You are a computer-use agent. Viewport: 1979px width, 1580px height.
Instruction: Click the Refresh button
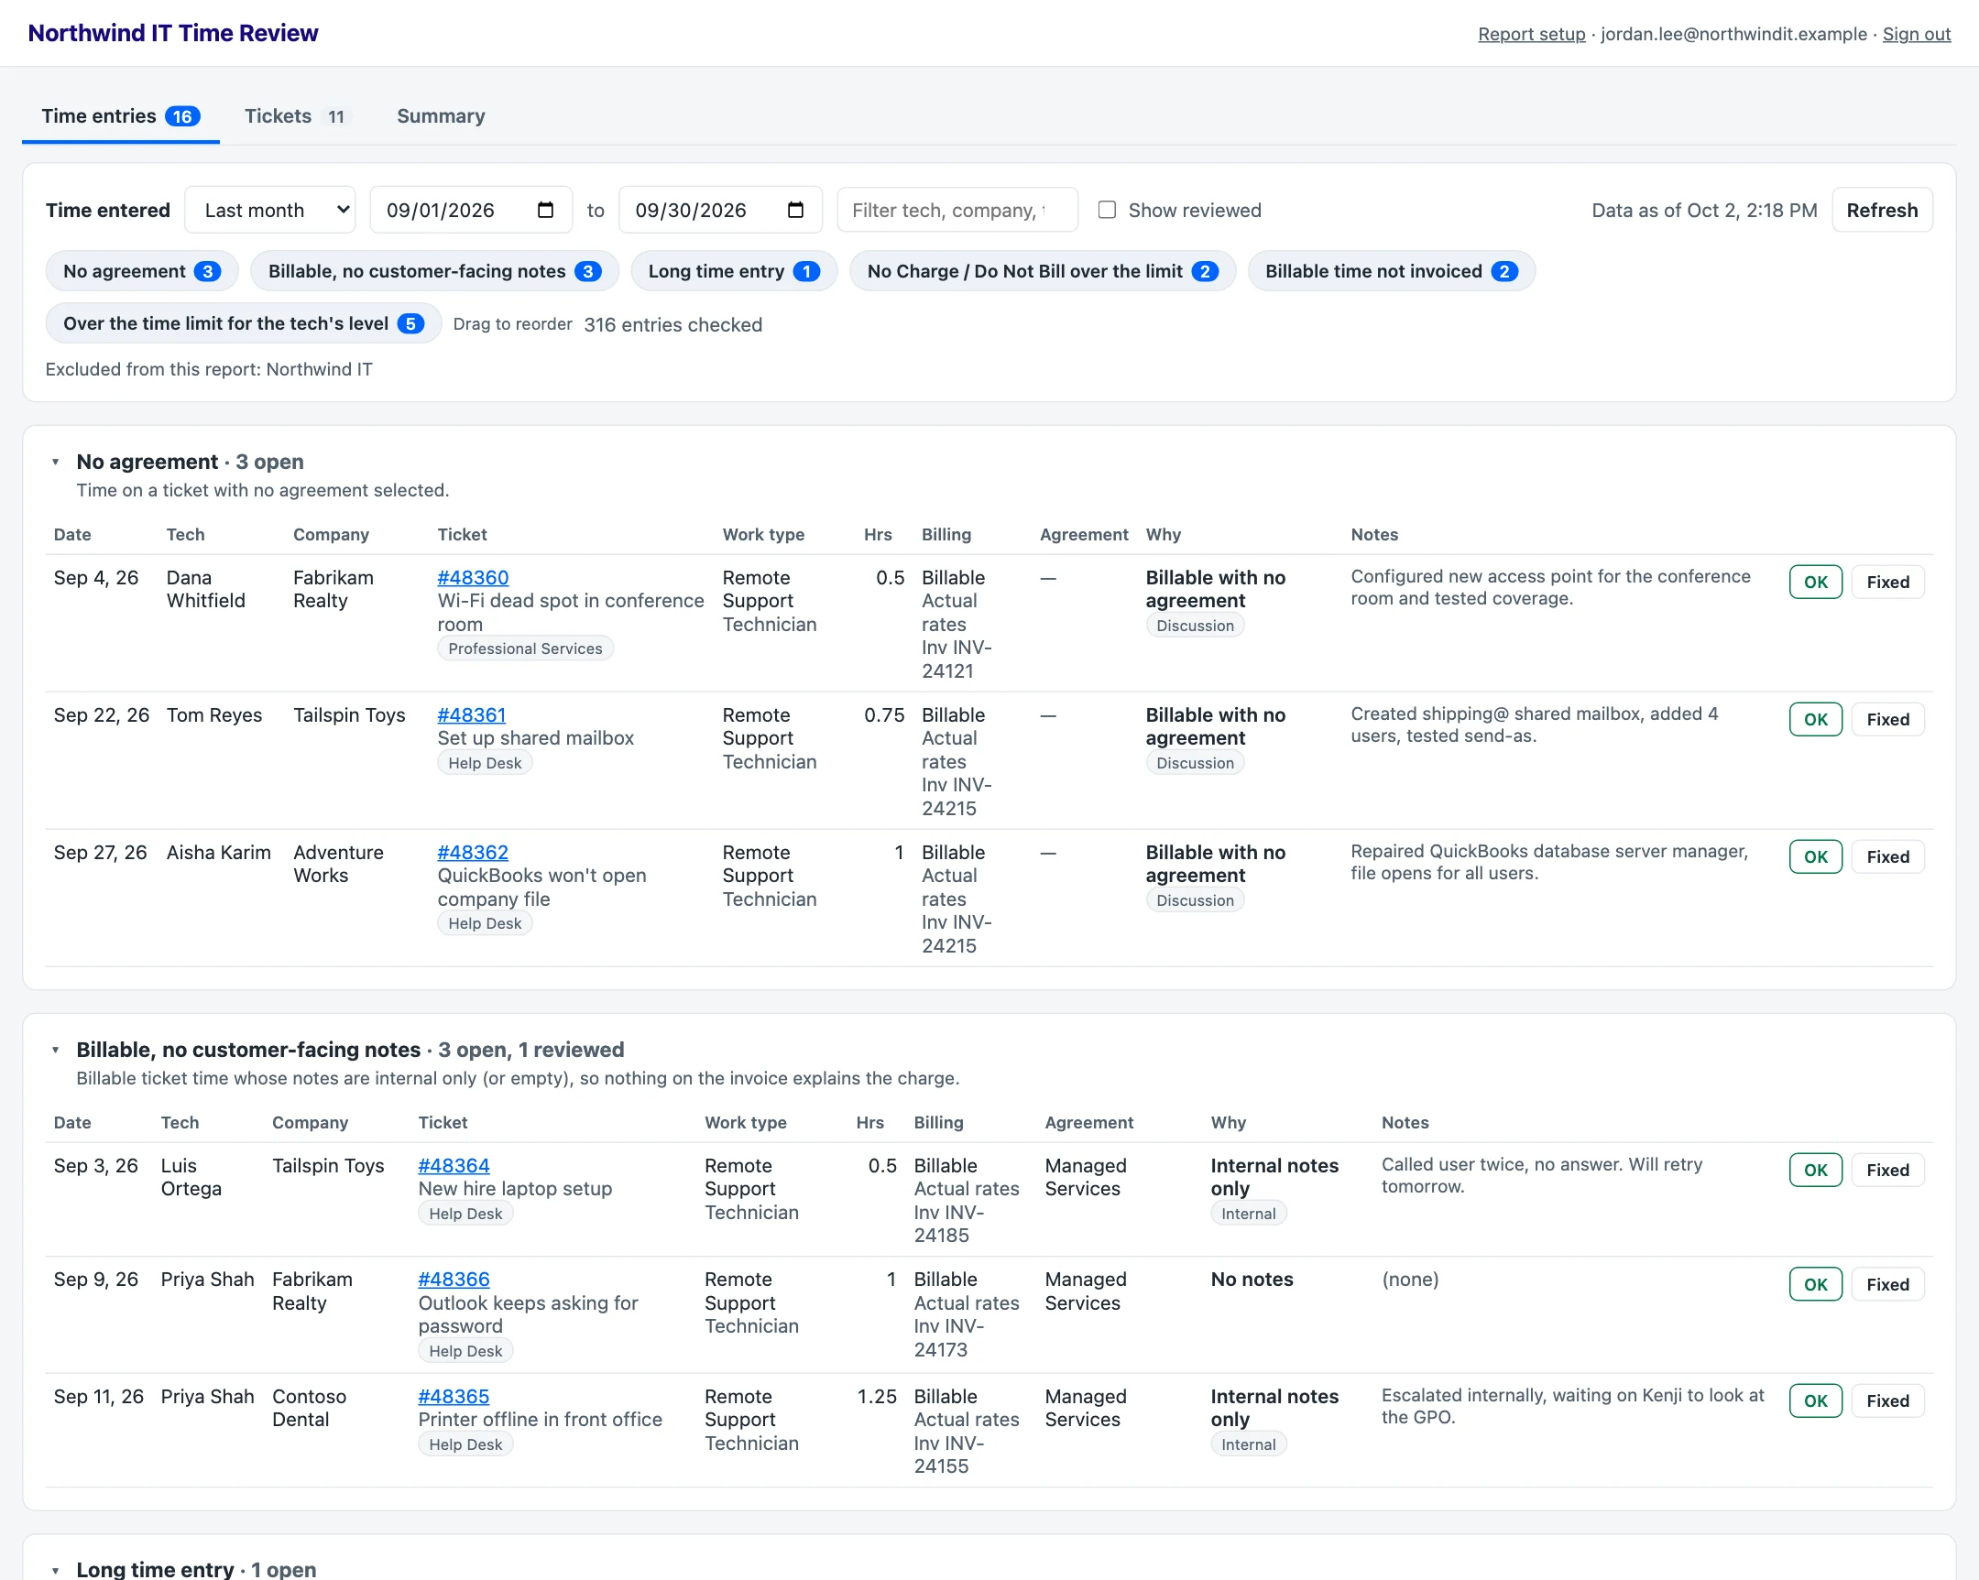coord(1882,210)
